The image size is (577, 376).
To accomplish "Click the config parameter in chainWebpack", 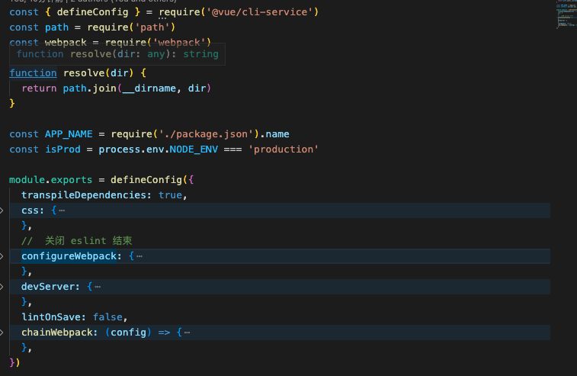I will tap(128, 333).
